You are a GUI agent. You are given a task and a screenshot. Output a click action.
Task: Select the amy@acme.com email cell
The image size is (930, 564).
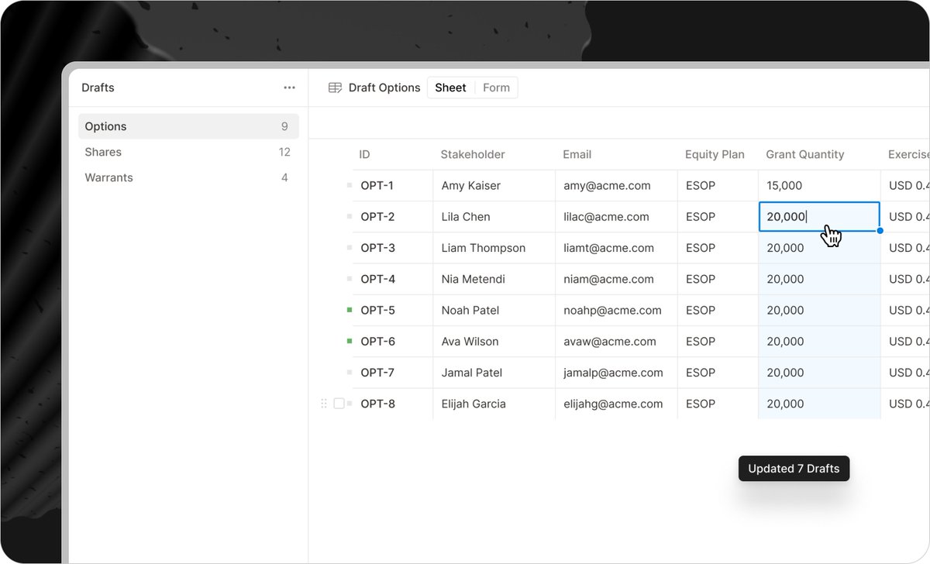[x=616, y=186]
